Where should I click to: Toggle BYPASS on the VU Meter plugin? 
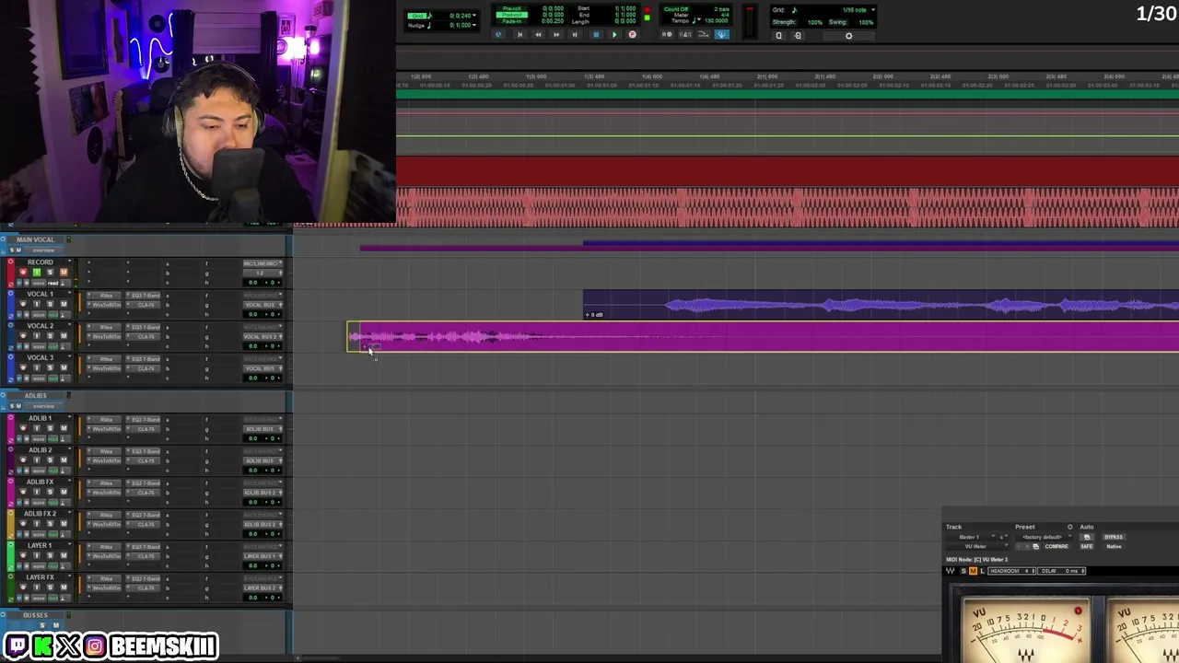(x=1114, y=537)
